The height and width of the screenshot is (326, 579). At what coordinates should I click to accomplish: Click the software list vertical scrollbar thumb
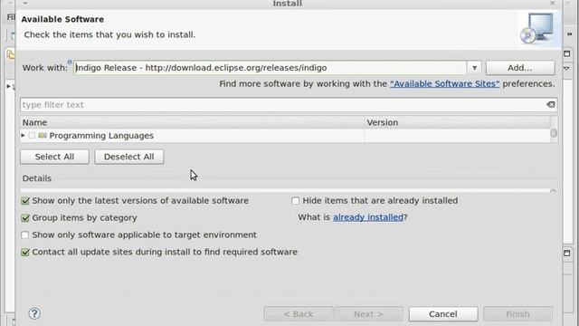pos(553,133)
